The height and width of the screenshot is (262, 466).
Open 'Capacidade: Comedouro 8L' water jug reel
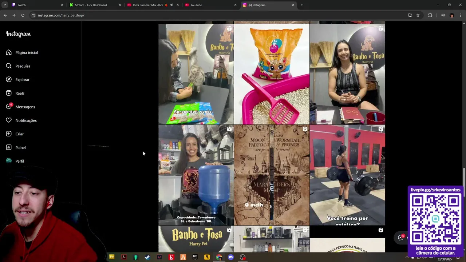pyautogui.click(x=196, y=175)
